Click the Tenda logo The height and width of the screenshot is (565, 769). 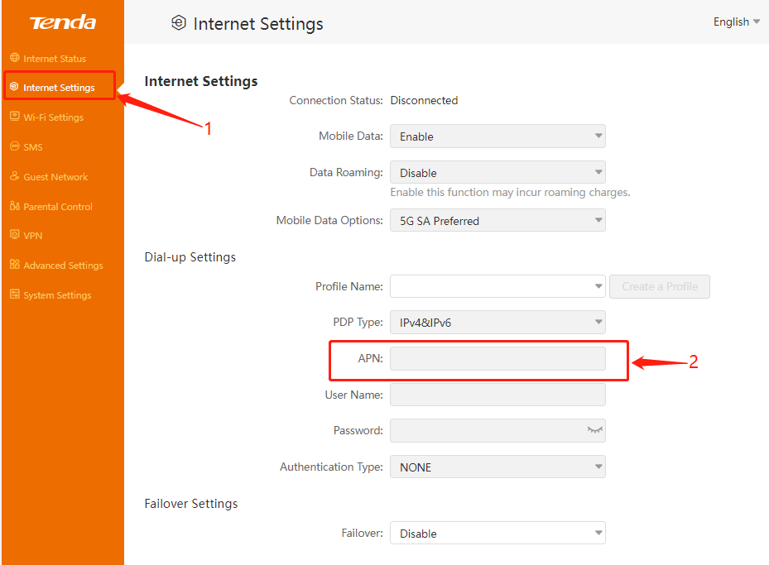click(62, 22)
